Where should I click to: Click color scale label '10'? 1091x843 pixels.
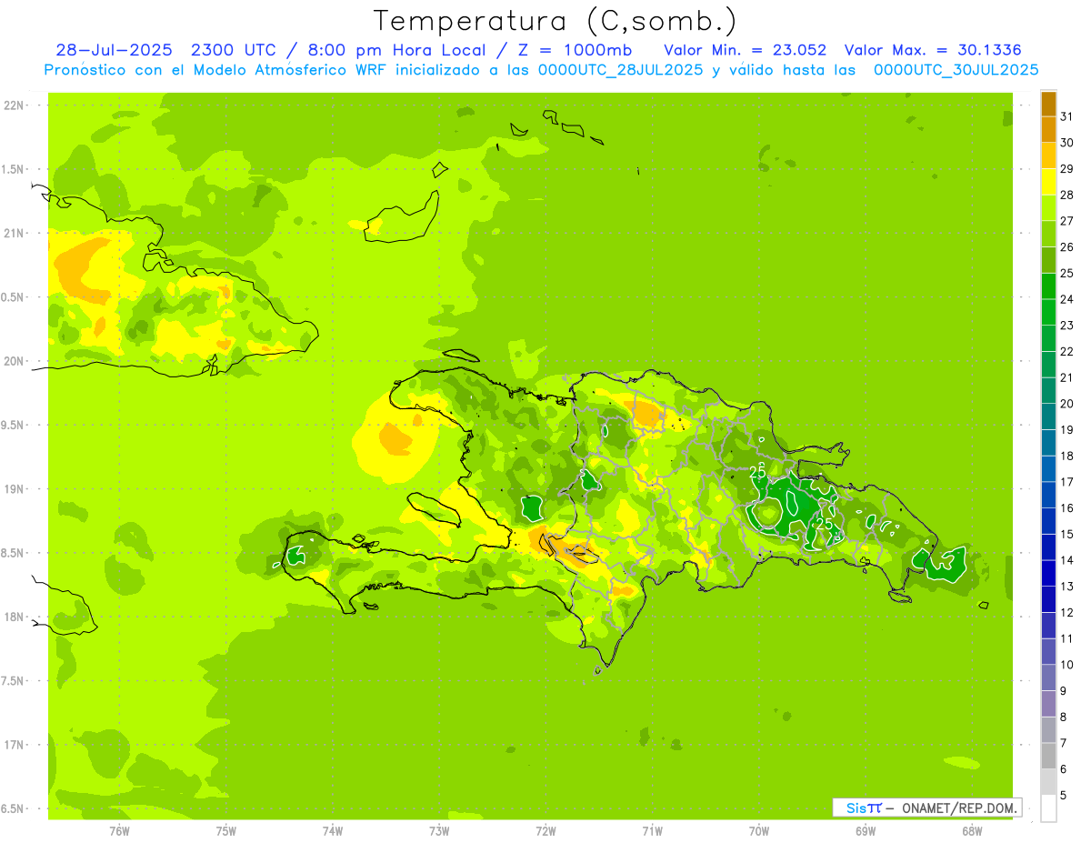point(1066,665)
